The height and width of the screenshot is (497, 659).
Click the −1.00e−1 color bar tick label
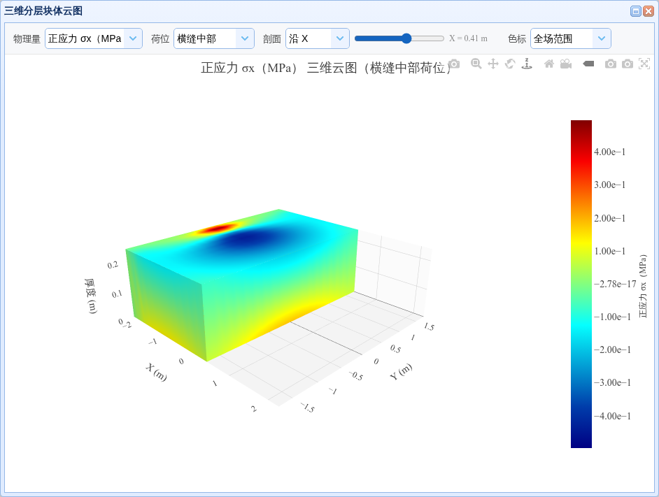tap(613, 317)
